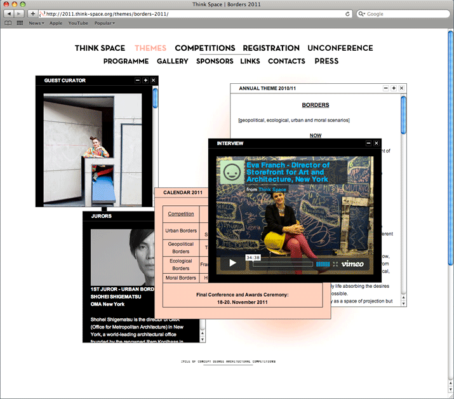Go forward with the browser forward arrow
Screen dimensions: 454x399
point(19,13)
